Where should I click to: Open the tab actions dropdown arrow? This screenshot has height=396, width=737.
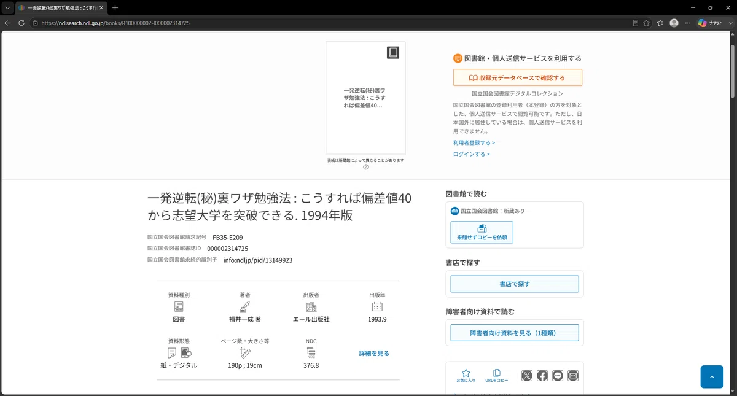7,7
